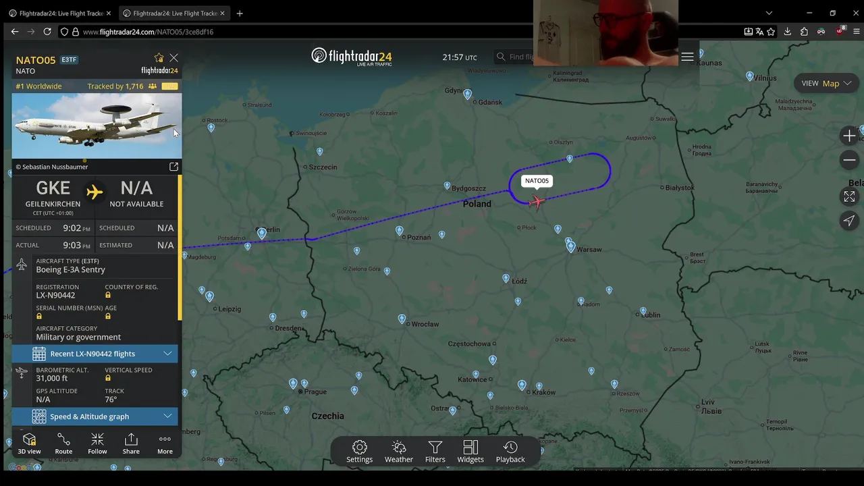
Task: Open the translate page option
Action: 760,32
